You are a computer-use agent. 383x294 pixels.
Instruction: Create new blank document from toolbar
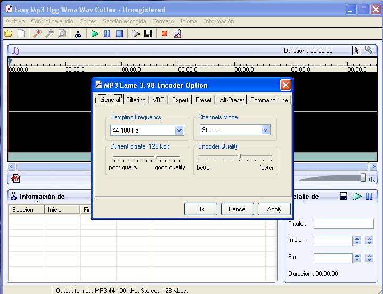pos(21,34)
